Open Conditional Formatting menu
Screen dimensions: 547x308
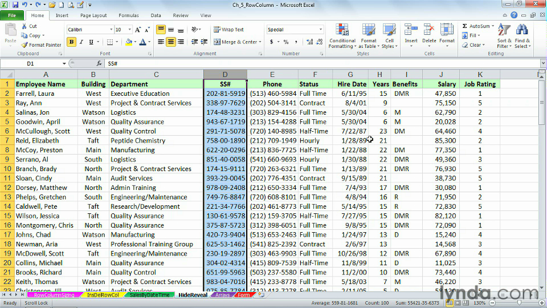342,36
